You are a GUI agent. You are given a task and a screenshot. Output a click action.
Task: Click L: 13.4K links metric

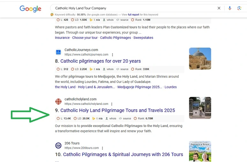(x=64, y=118)
